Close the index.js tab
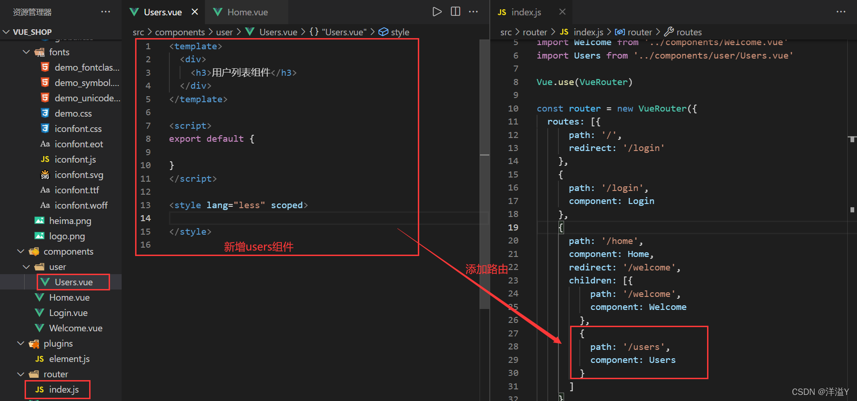857x401 pixels. tap(562, 12)
